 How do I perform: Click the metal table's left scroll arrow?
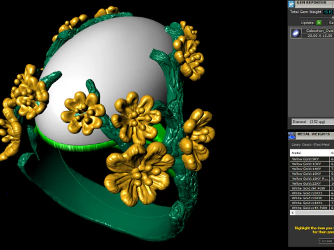coord(292,212)
